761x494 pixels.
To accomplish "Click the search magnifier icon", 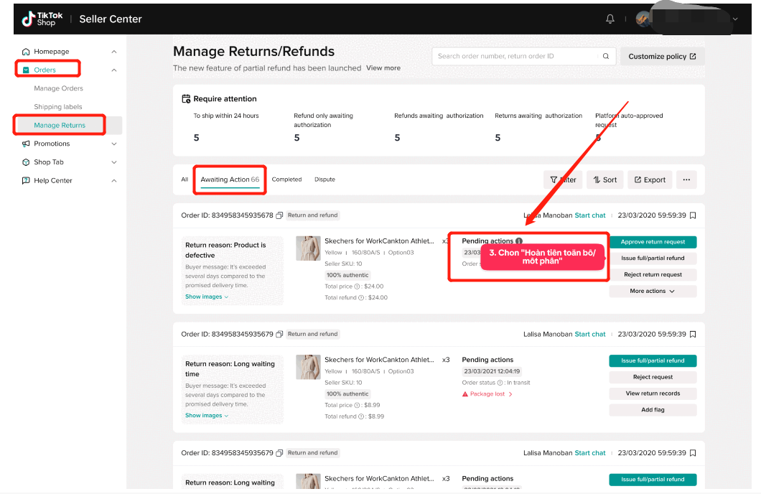I will (x=606, y=56).
